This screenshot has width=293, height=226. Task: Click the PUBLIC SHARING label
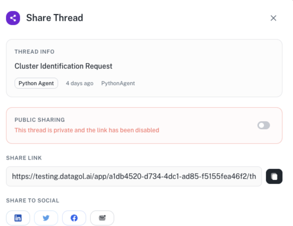pos(40,120)
